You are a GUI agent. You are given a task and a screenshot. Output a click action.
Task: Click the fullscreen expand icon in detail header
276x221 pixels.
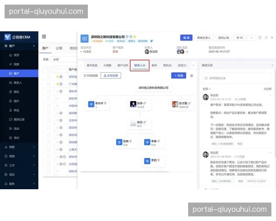pyautogui.click(x=266, y=38)
